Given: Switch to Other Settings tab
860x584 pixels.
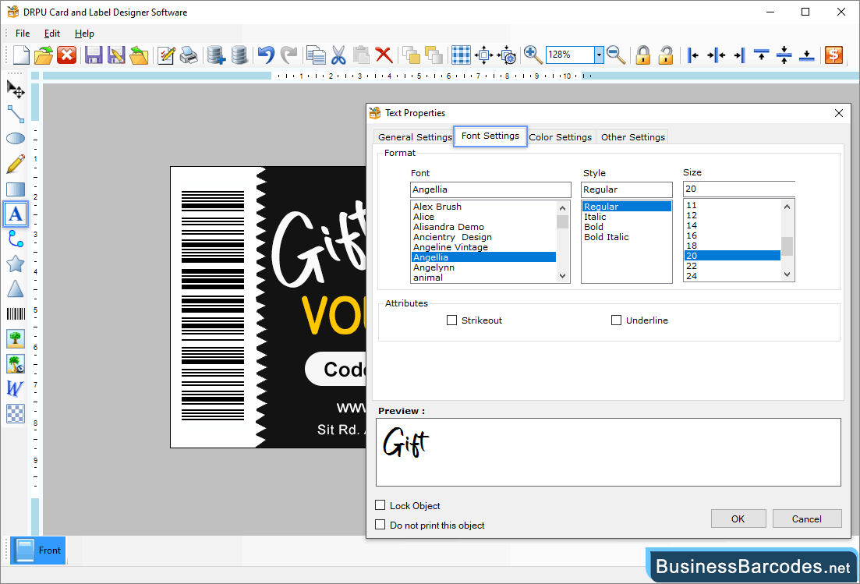Looking at the screenshot, I should (633, 137).
